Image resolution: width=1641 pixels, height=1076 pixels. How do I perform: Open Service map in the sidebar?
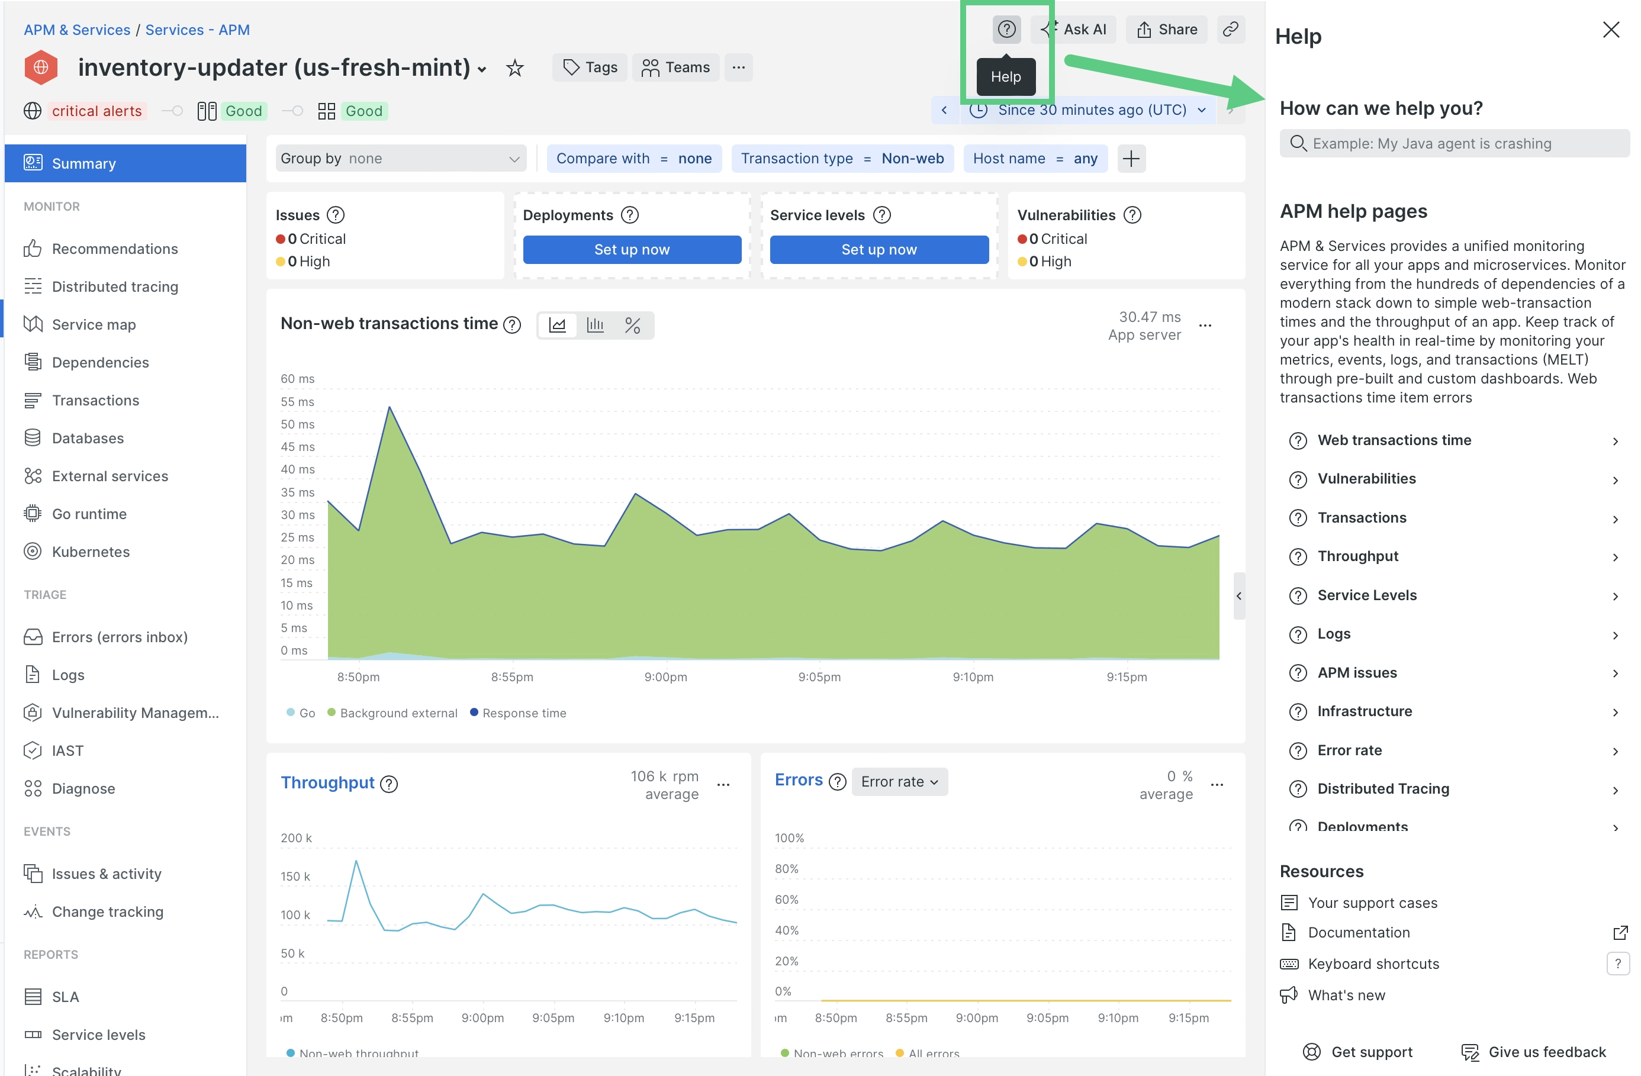tap(126, 325)
